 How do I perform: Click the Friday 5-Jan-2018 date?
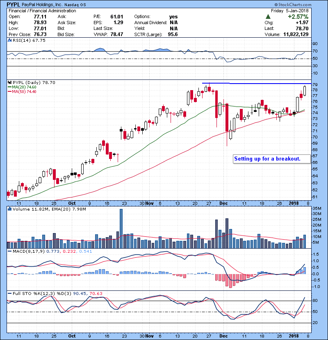pyautogui.click(x=290, y=11)
